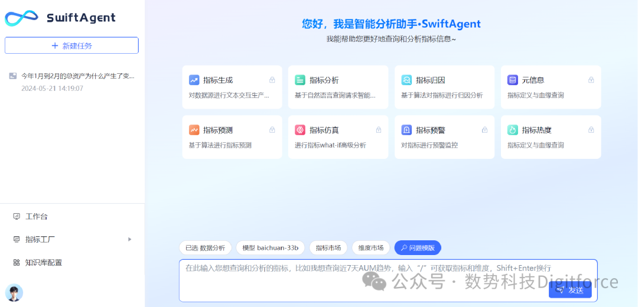
Task: Click the 指标生成 chart icon
Action: 194,80
